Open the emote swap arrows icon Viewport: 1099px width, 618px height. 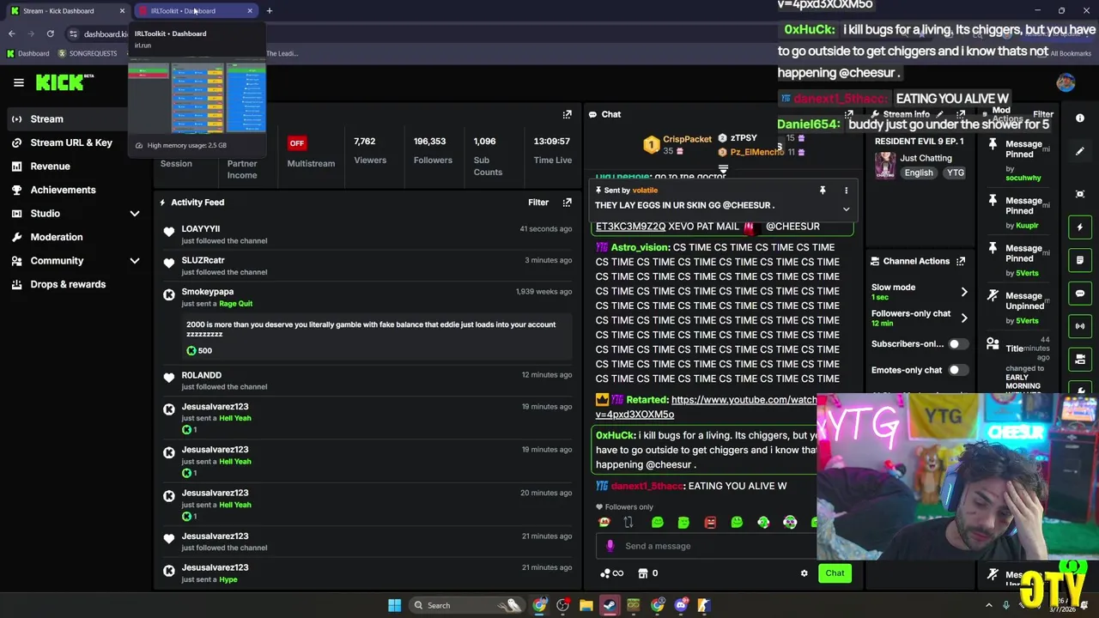628,522
